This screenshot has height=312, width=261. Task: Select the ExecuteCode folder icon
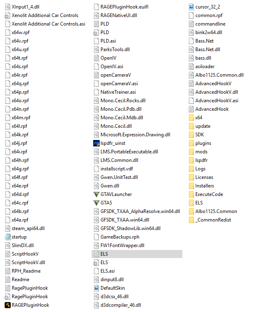coord(191,194)
